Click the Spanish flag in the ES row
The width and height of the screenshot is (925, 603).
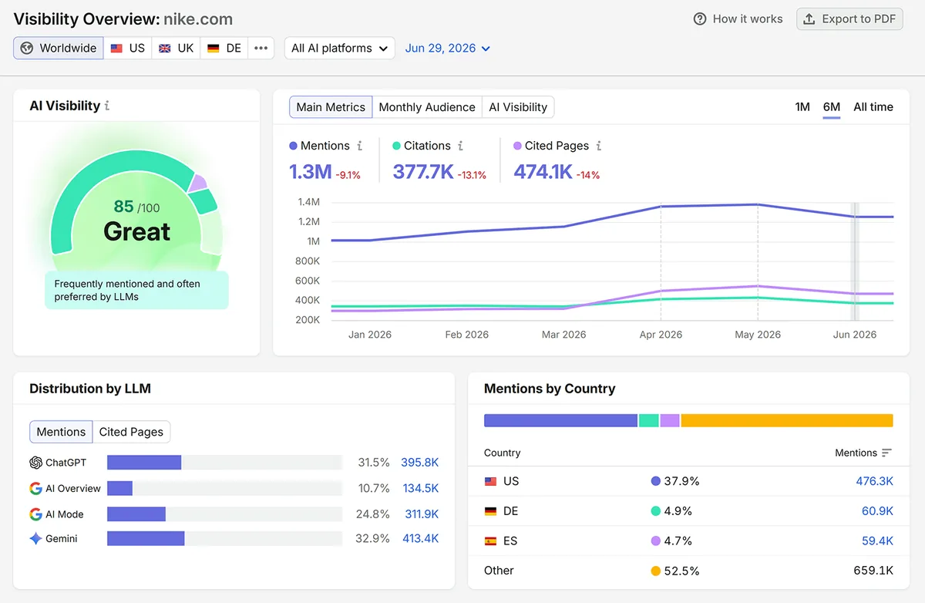click(x=490, y=541)
